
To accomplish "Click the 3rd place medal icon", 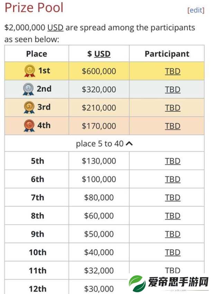I will click(x=29, y=108).
